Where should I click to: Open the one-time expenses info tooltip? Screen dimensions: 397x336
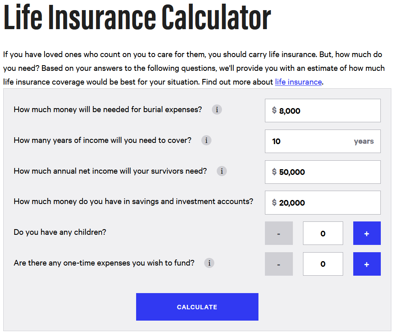click(x=209, y=263)
